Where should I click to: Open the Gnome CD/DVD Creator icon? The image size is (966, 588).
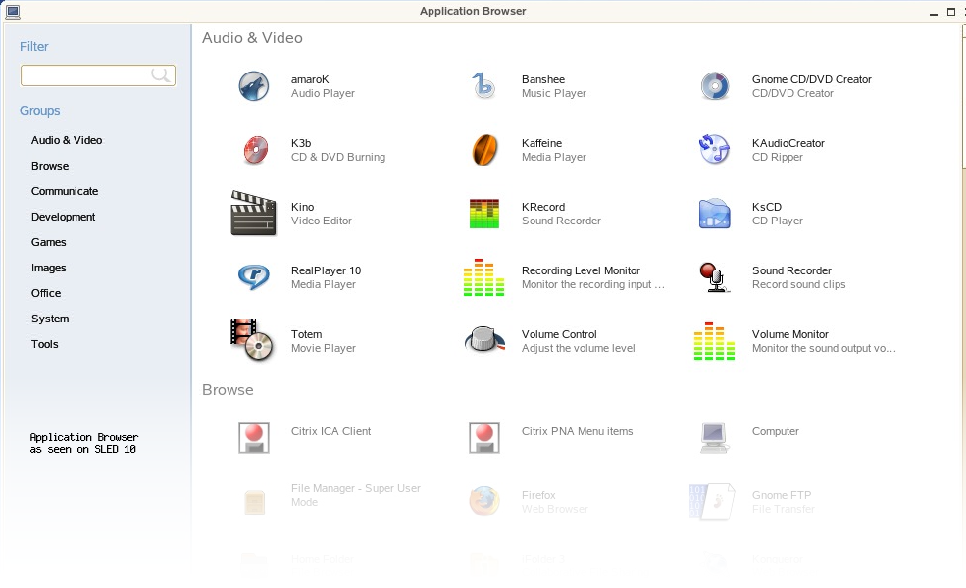(715, 86)
